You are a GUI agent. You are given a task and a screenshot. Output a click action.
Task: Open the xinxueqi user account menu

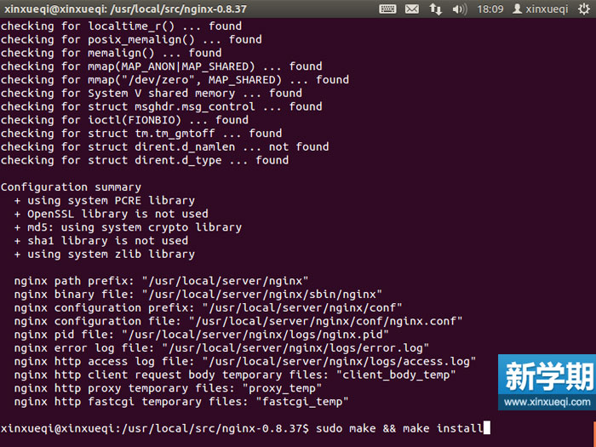point(547,9)
